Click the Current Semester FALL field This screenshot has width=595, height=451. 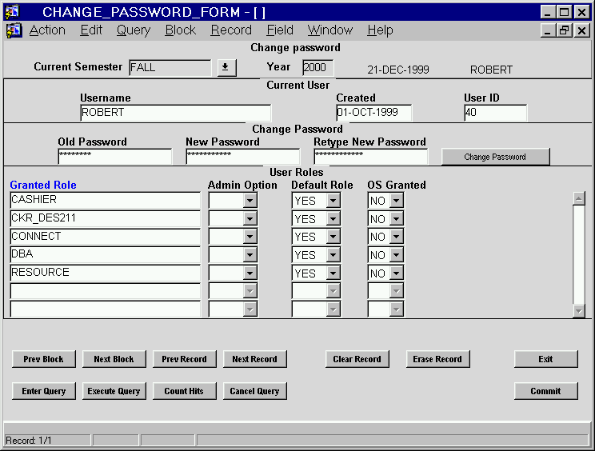tap(170, 68)
